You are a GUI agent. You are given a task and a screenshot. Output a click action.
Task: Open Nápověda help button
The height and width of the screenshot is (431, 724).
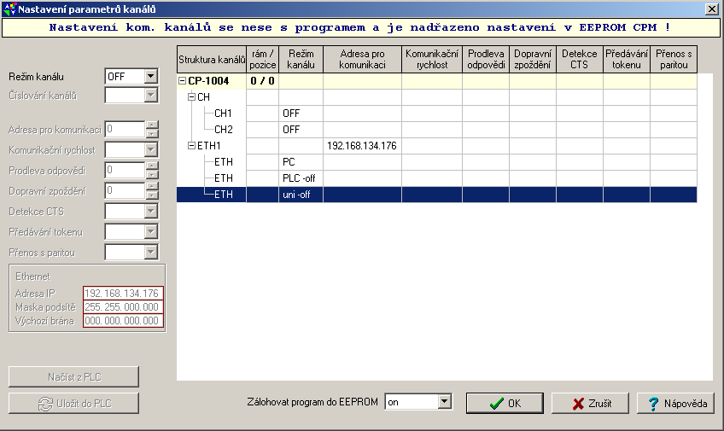tap(675, 404)
